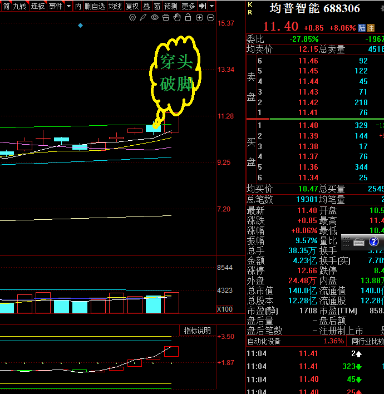Image resolution: width=384 pixels, height=394 pixels.
Task: Expand dropdown arrow after 事件 tab
Action: point(68,6)
